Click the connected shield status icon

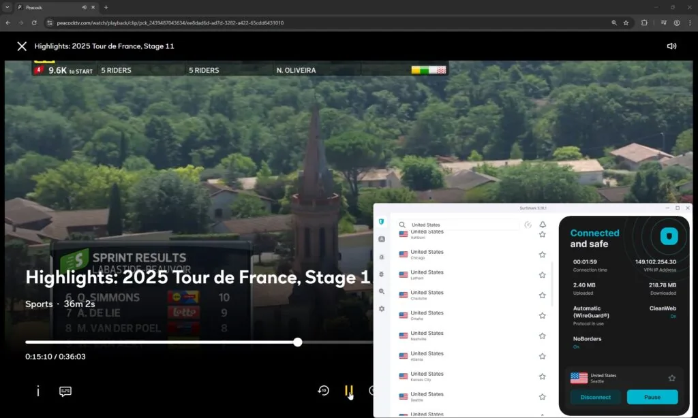point(669,236)
